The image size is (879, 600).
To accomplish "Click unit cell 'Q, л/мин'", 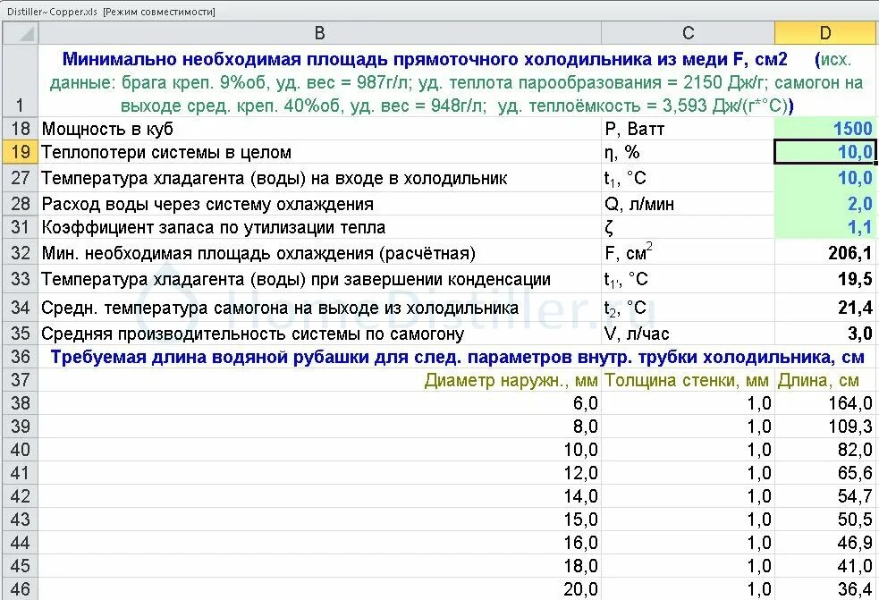I will [688, 204].
